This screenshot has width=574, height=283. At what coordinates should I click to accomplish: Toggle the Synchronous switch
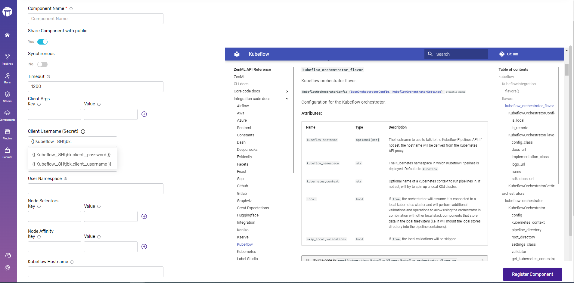pyautogui.click(x=42, y=64)
